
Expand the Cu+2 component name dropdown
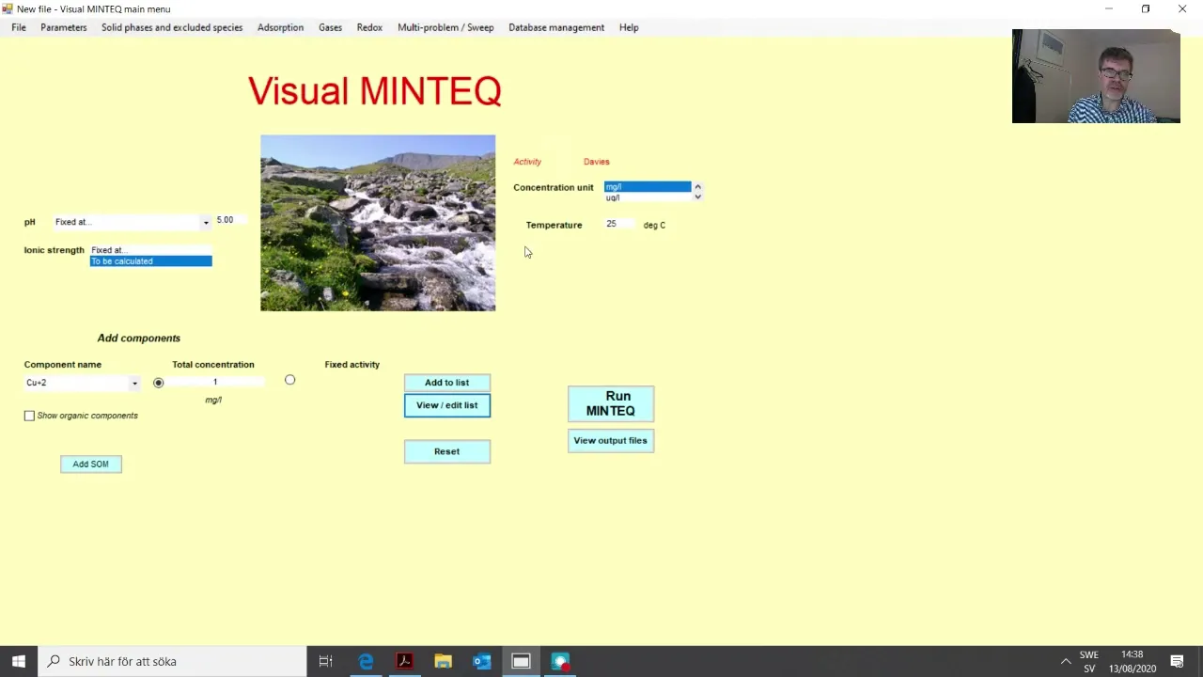coord(134,383)
